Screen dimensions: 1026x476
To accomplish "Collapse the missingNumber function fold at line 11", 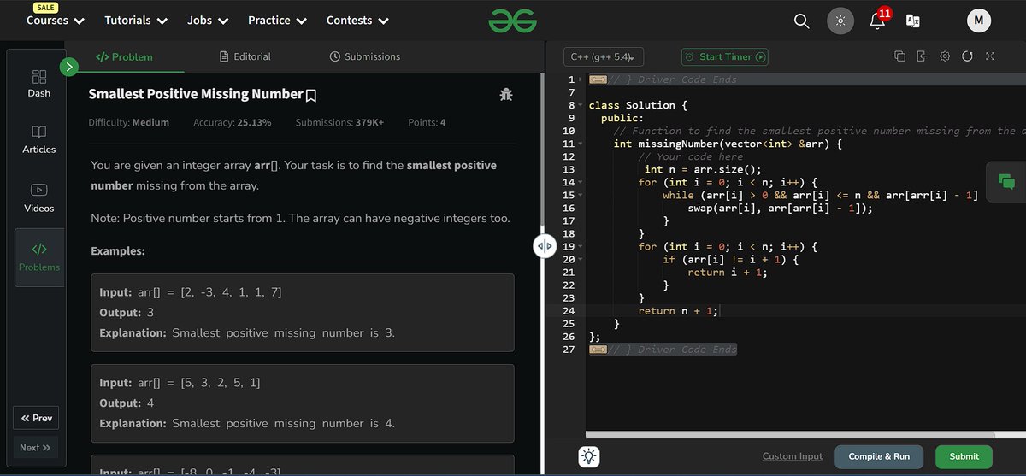I will pyautogui.click(x=581, y=144).
